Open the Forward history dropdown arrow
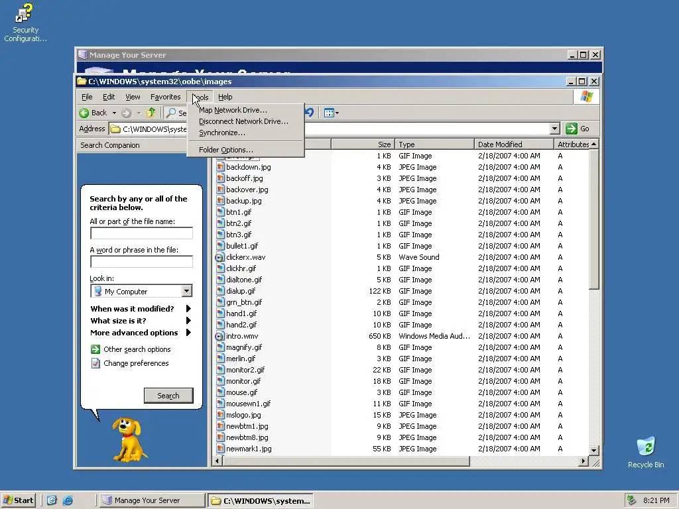This screenshot has width=679, height=509. click(139, 113)
